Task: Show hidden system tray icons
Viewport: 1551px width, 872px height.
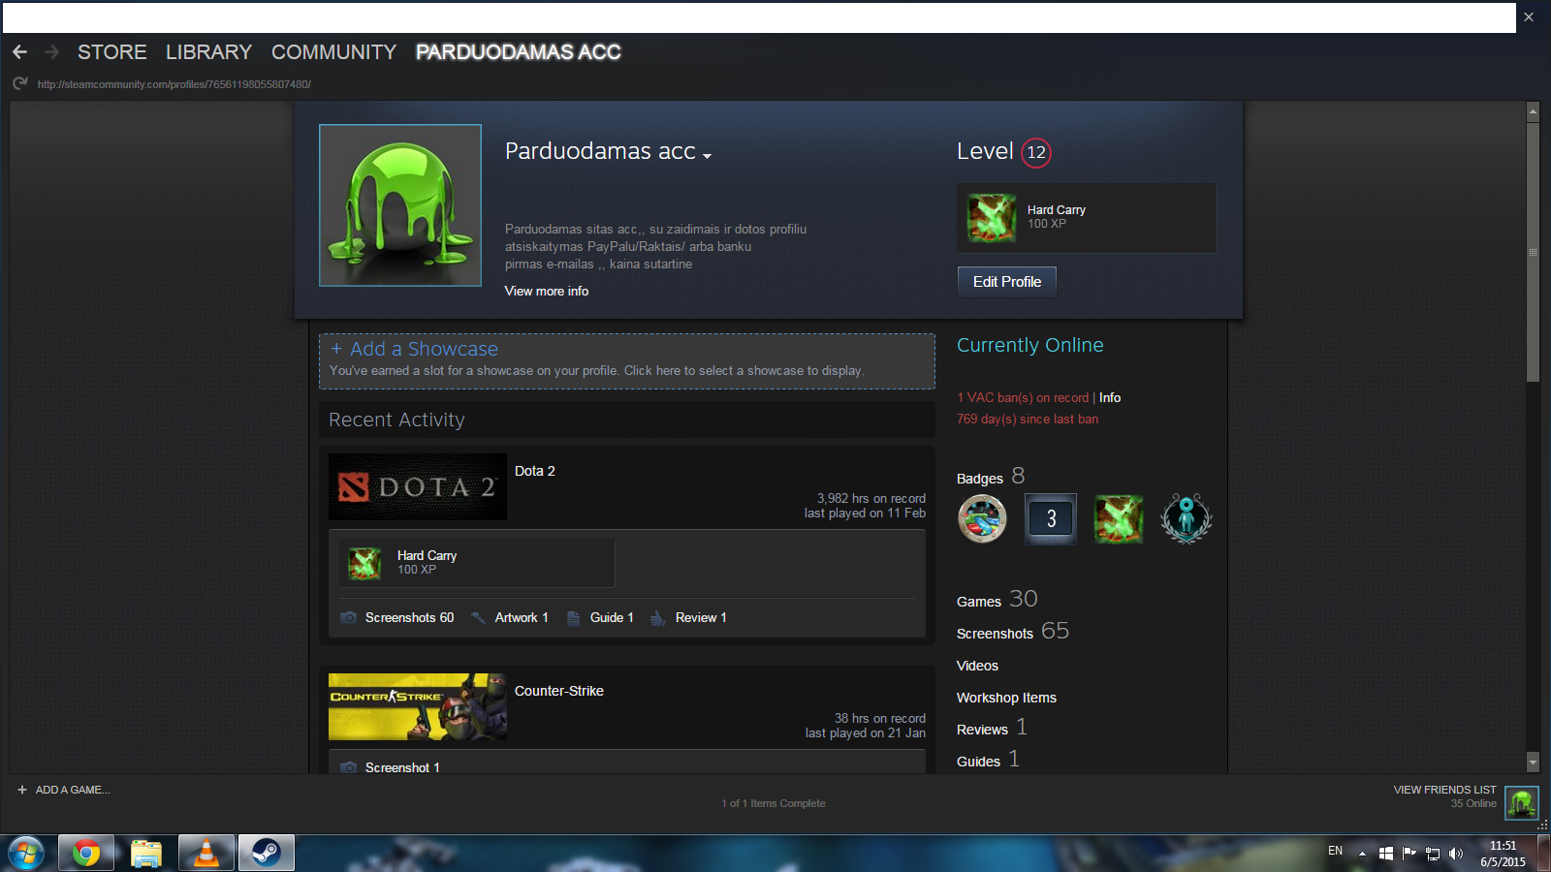Action: point(1362,854)
